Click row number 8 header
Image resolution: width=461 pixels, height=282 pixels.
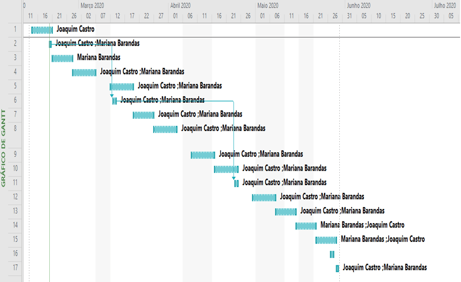pos(15,128)
